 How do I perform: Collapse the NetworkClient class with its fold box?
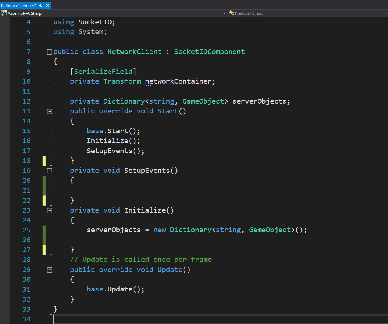(x=49, y=51)
